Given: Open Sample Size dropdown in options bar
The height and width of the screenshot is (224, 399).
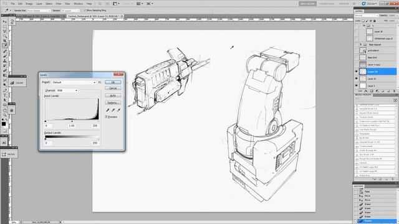Looking at the screenshot, I should 39,11.
